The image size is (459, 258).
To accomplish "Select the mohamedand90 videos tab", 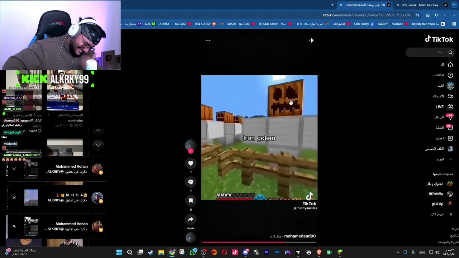I will point(365,5).
